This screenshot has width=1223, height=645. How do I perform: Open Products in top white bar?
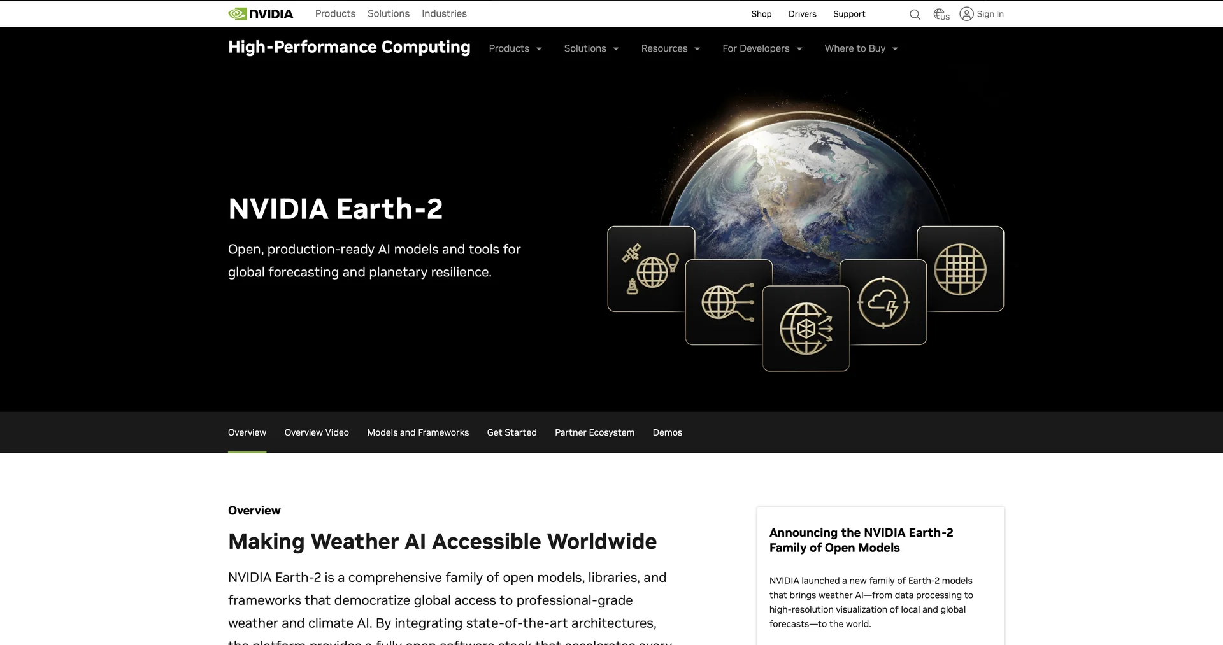click(x=335, y=13)
